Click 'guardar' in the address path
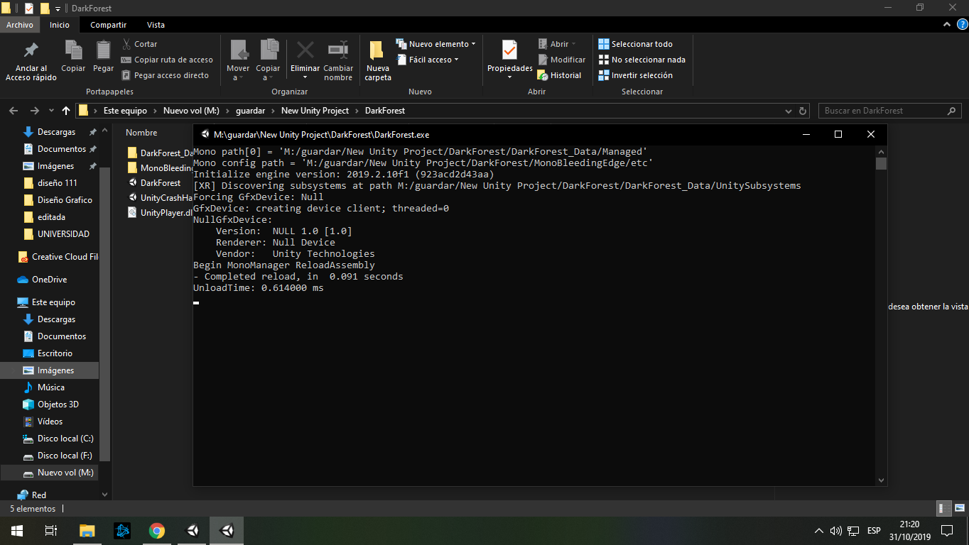969x545 pixels. click(x=250, y=111)
